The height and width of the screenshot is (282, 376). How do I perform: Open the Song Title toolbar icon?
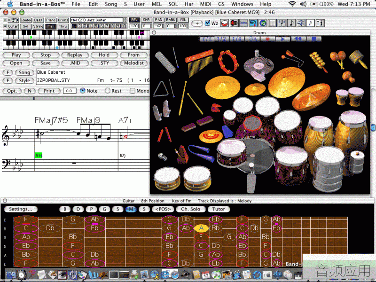click(253, 23)
